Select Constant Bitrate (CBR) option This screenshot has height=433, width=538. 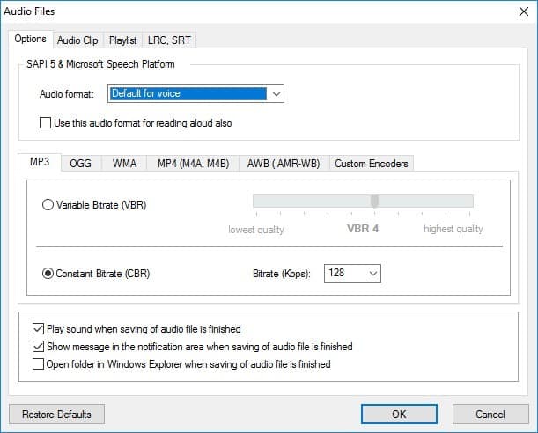[x=48, y=273]
